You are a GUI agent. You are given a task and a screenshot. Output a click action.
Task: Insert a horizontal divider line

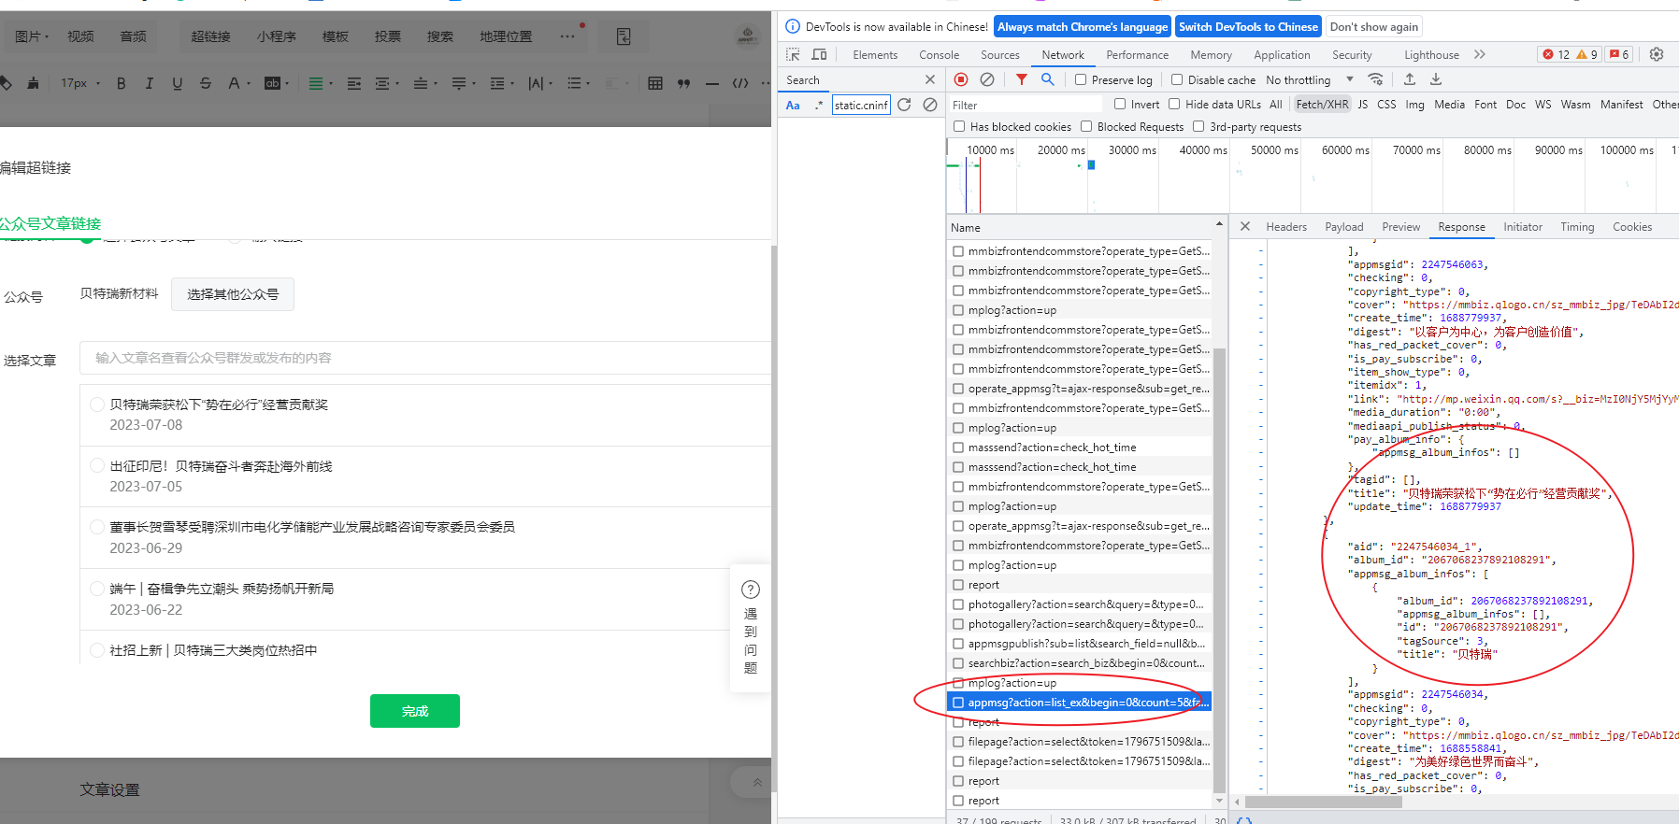pos(712,83)
